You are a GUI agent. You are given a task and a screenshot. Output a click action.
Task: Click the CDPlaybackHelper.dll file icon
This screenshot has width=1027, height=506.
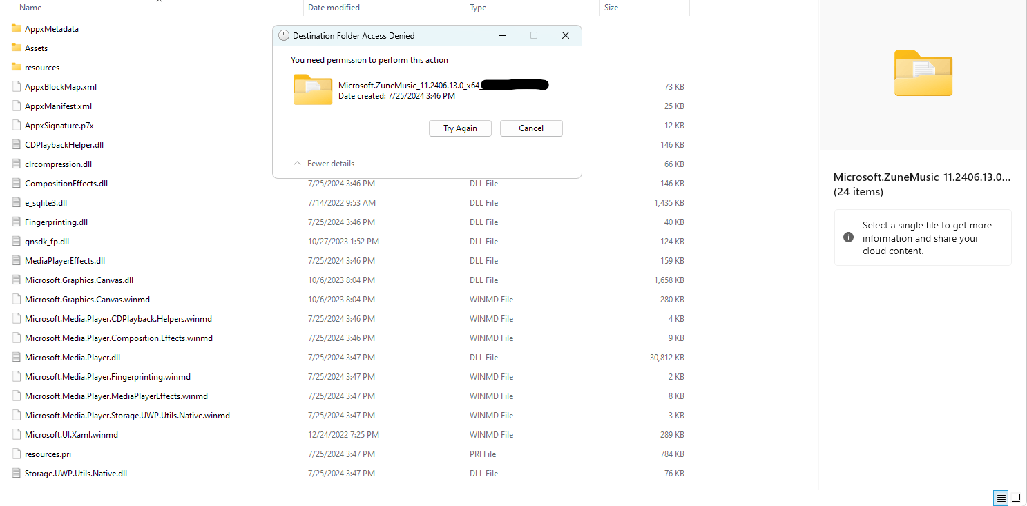coord(17,144)
